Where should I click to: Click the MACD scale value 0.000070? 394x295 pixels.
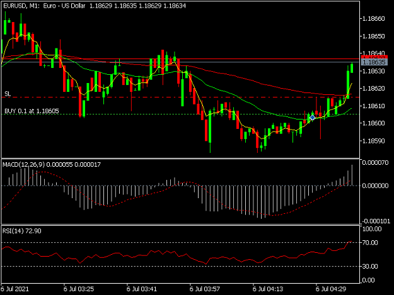coord(375,163)
